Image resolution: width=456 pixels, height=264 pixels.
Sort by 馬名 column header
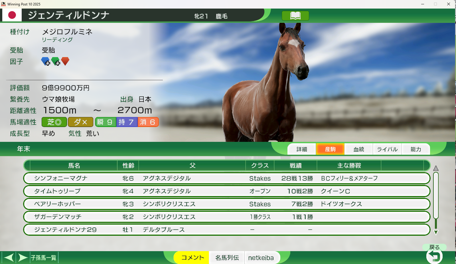(74, 166)
